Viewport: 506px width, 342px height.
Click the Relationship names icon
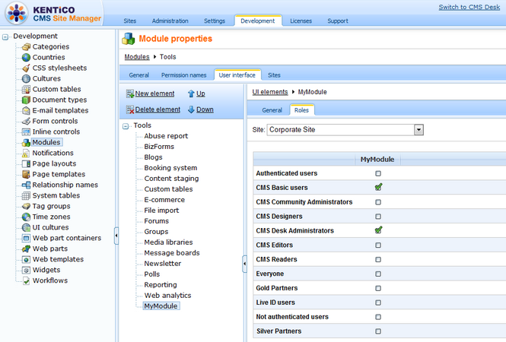26,185
